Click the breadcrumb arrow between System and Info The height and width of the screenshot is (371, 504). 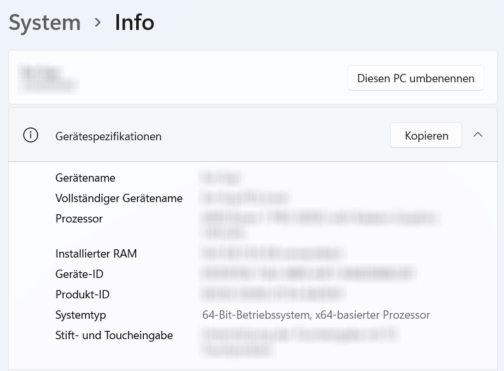(98, 22)
